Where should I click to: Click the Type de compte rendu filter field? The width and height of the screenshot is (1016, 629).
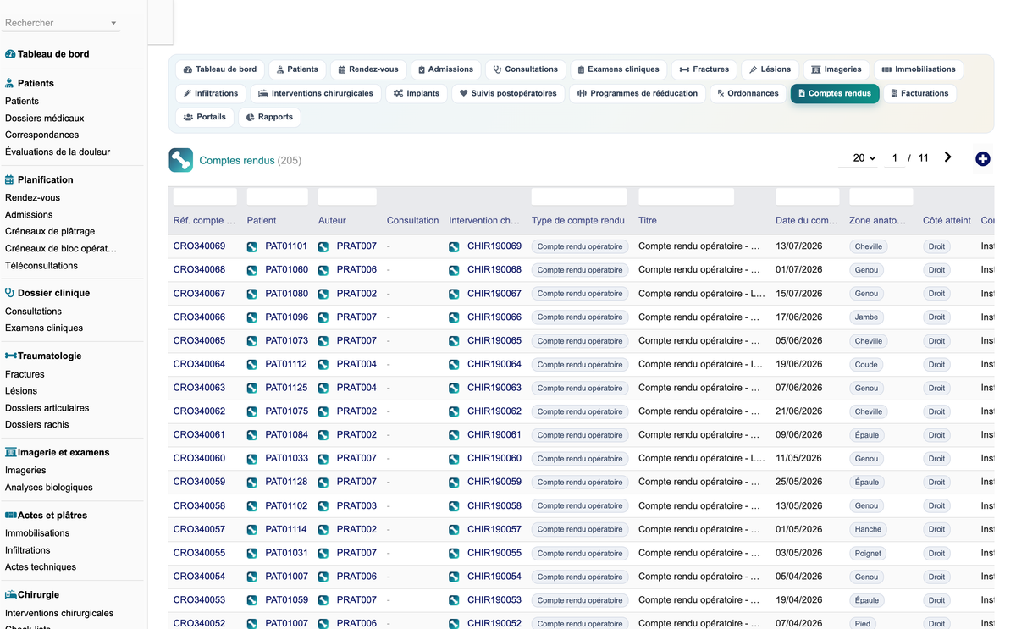(x=579, y=196)
